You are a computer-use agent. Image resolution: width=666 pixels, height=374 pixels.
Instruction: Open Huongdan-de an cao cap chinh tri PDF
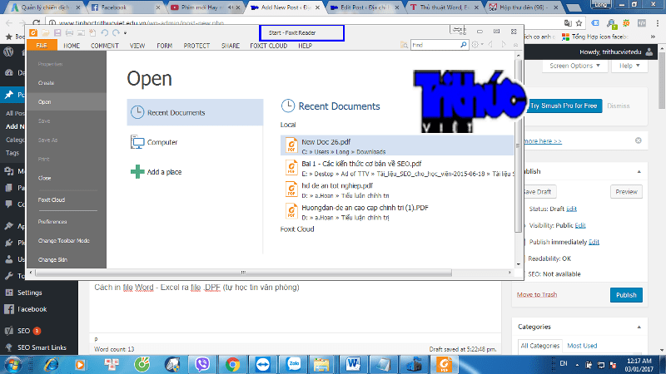[397, 212]
